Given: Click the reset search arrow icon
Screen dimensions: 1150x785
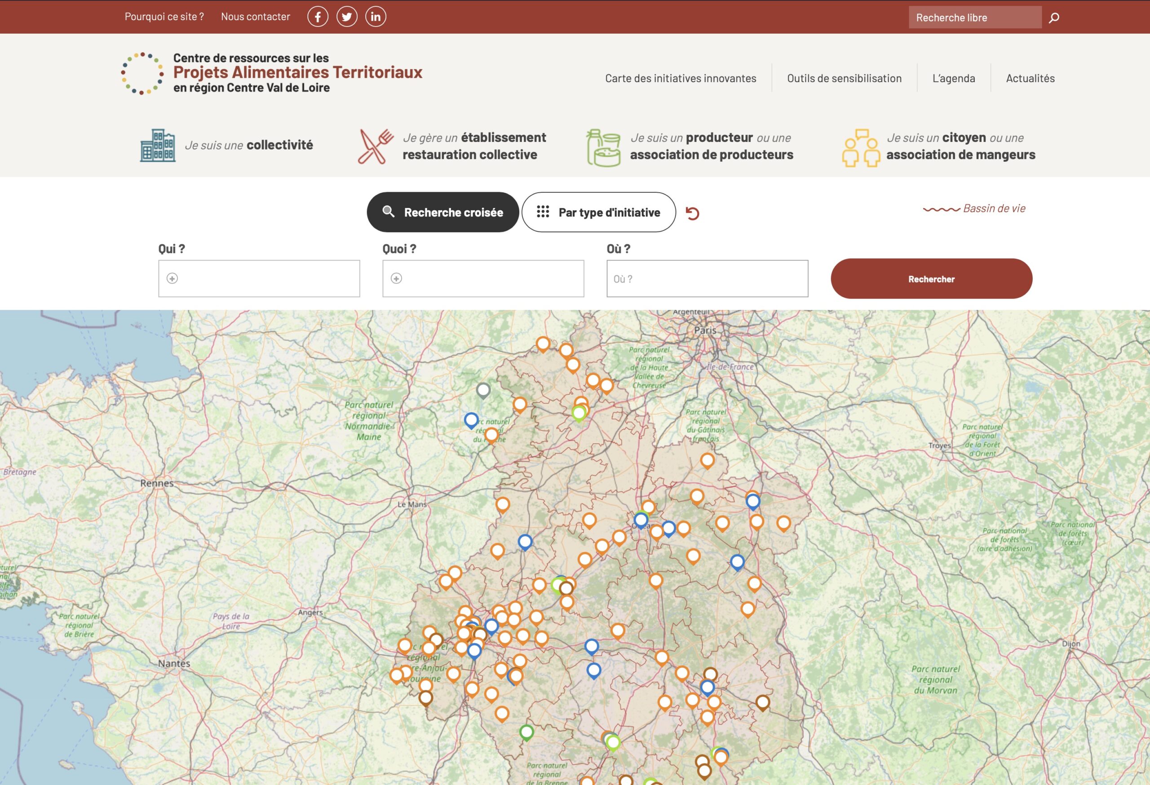Looking at the screenshot, I should [692, 213].
